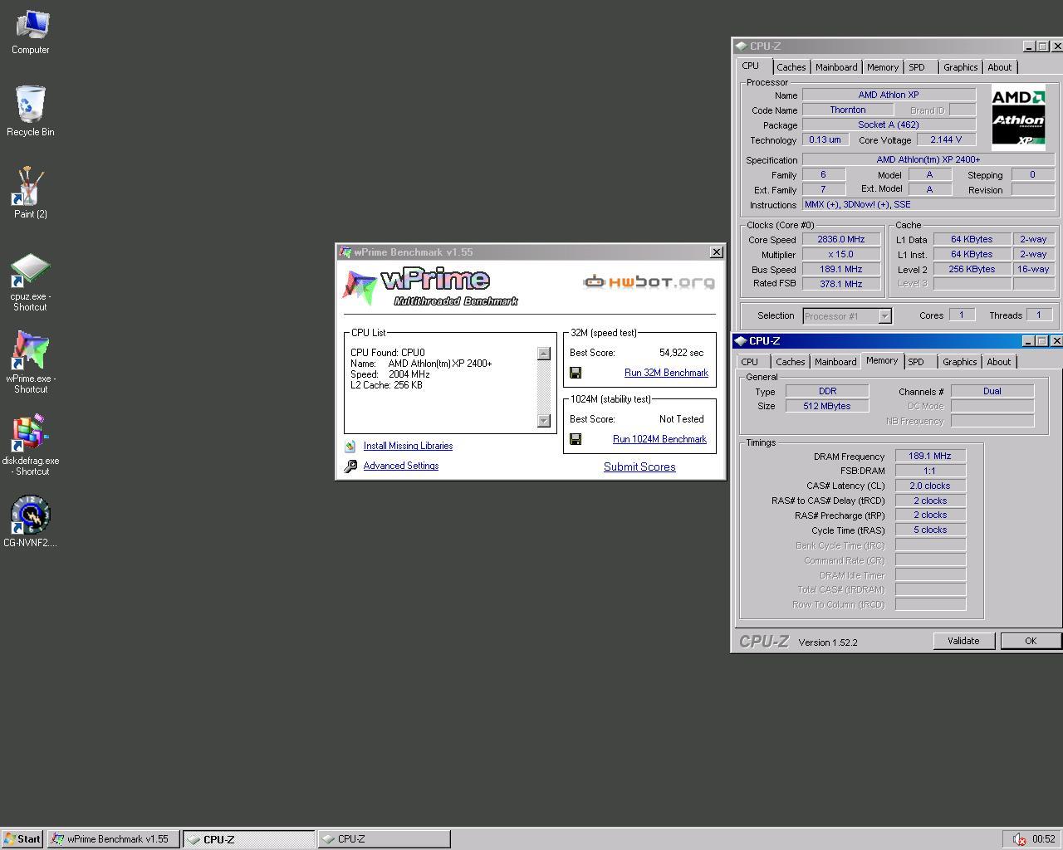Click the volume tray icon in taskbar
1063x850 pixels.
tap(1019, 839)
